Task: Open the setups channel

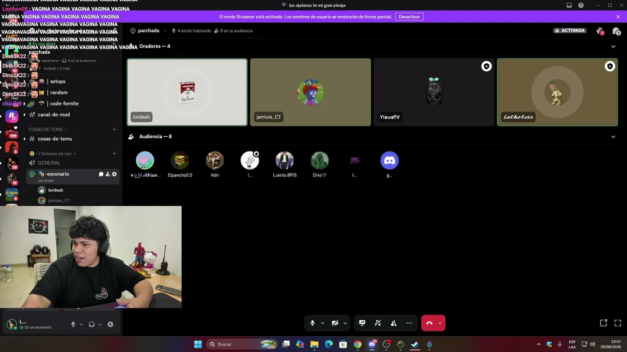Action: tap(73, 82)
